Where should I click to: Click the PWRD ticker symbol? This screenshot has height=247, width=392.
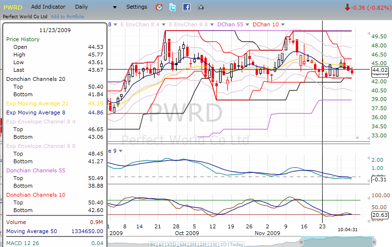click(x=13, y=7)
